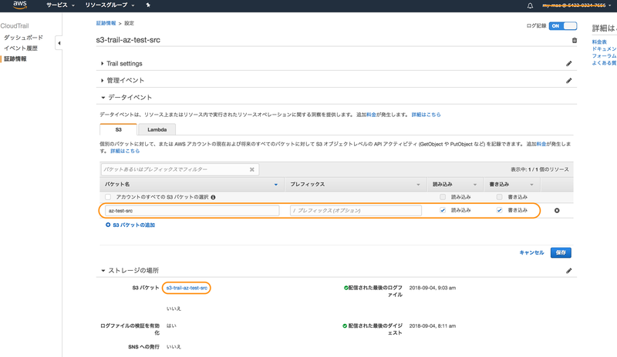The width and height of the screenshot is (617, 357).
Task: Toggle the ログ記録 ON switch
Action: [563, 26]
